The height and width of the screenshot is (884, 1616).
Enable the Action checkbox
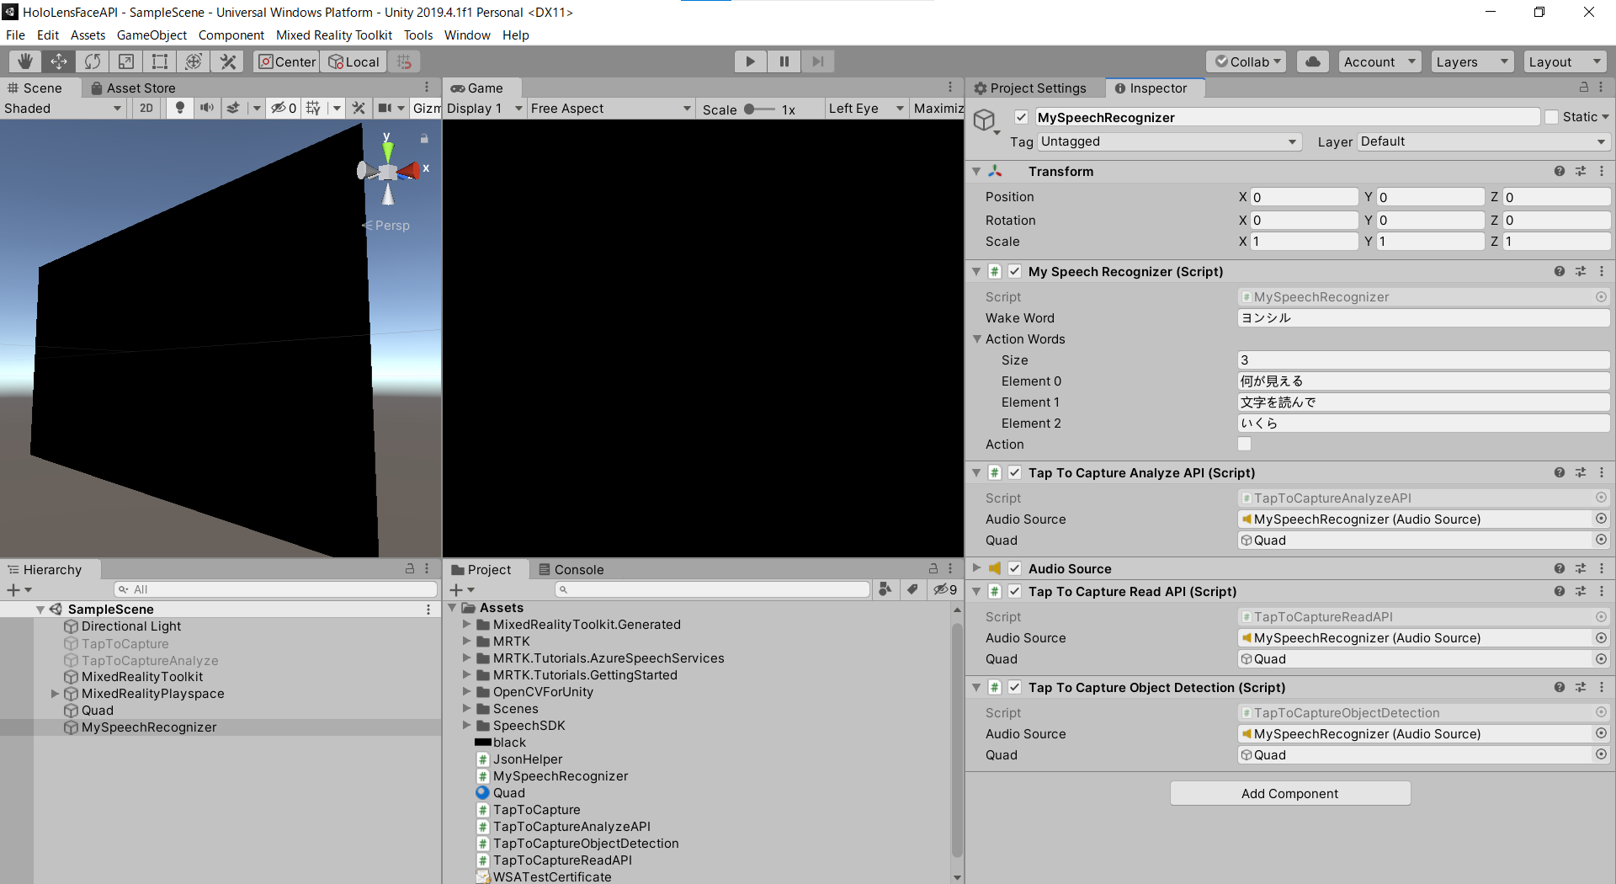coord(1245,444)
